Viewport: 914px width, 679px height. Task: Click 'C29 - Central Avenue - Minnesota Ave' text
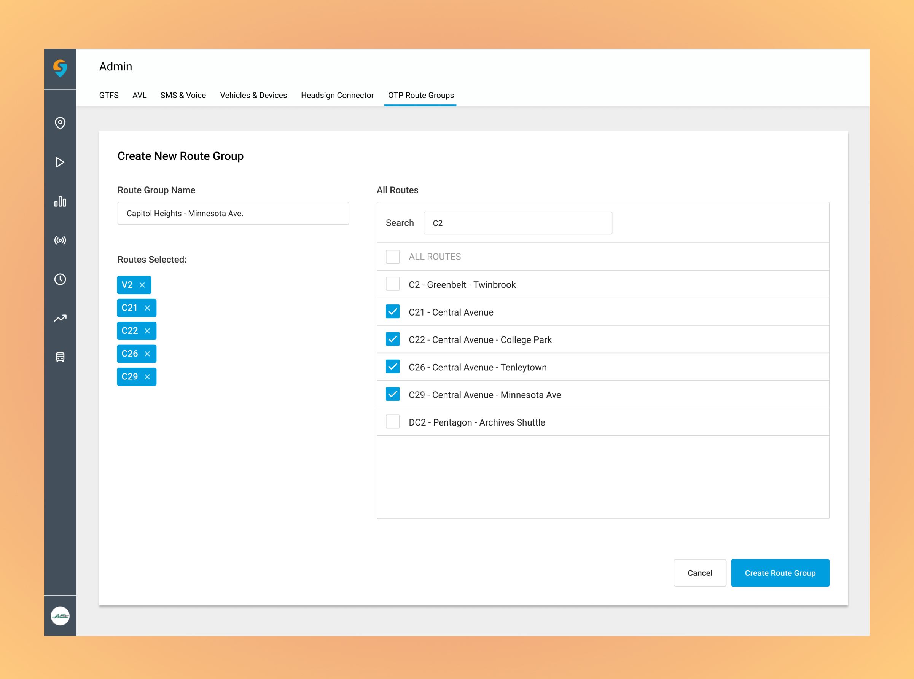click(484, 395)
